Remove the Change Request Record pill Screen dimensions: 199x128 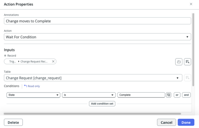(x=53, y=61)
